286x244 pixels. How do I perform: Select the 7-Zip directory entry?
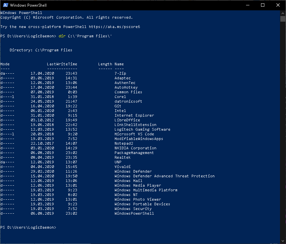point(120,73)
